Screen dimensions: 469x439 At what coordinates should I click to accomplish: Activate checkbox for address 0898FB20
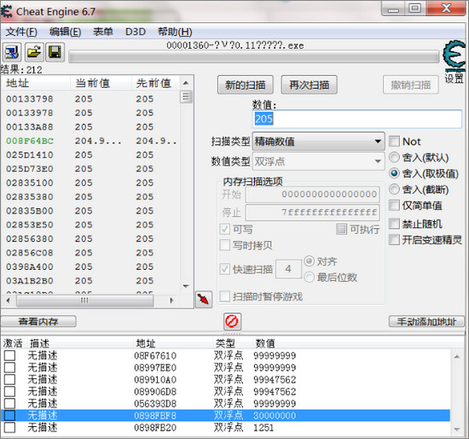click(x=9, y=427)
